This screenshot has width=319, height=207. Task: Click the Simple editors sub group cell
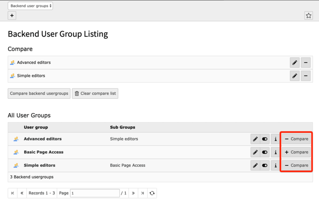pyautogui.click(x=124, y=139)
